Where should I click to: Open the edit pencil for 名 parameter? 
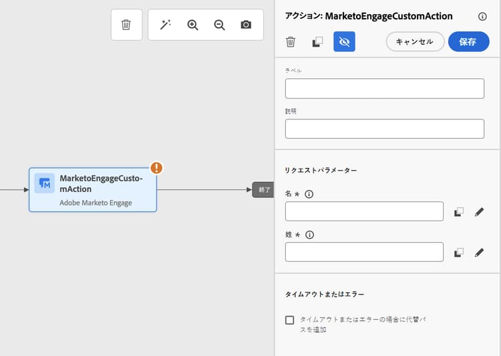(x=479, y=212)
